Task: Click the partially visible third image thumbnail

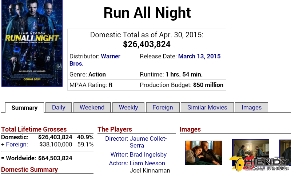Action: click(285, 152)
